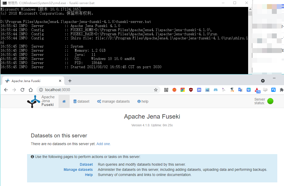Bookmark the page using the star icon
284x186 pixels.
[156, 90]
